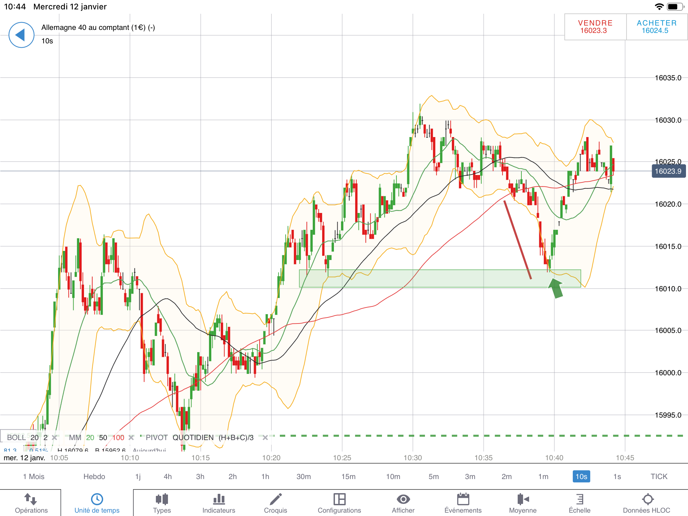This screenshot has height=516, width=688.
Task: Remove the PIVOT QUOTIDIEN indicator
Action: coord(265,438)
